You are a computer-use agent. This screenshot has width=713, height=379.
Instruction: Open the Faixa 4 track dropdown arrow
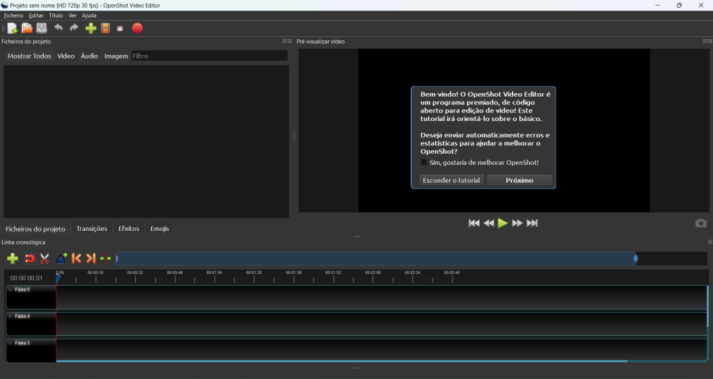click(x=10, y=316)
